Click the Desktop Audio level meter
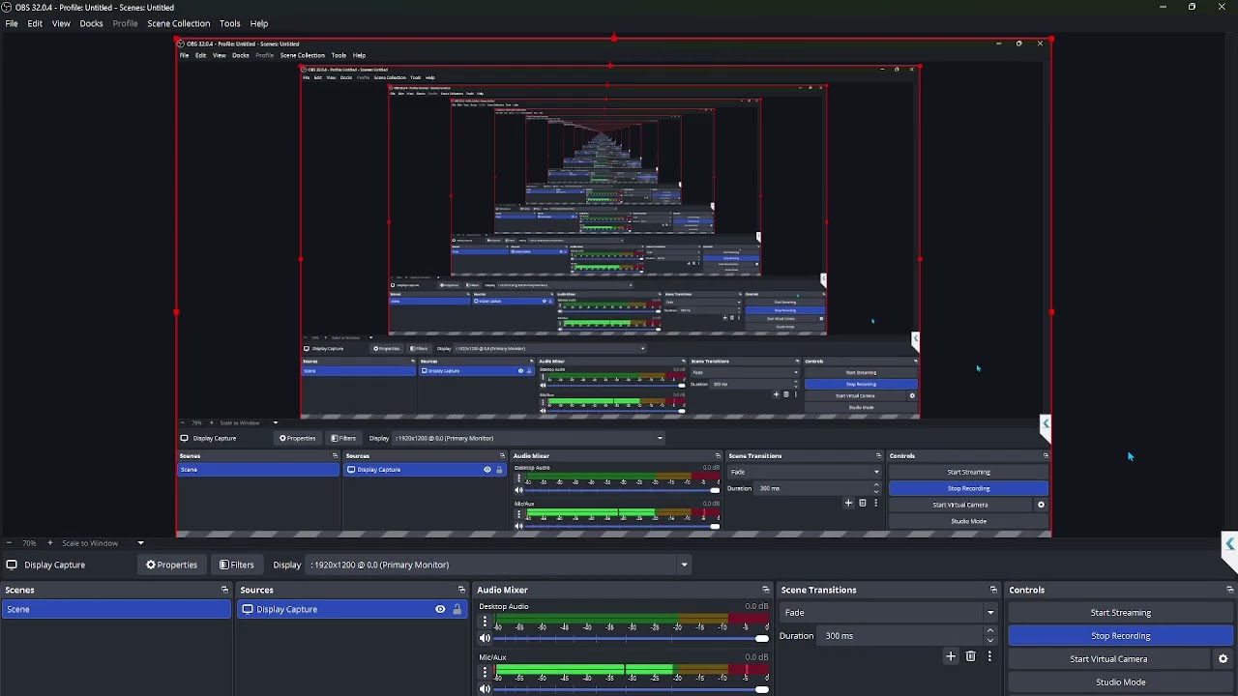Image resolution: width=1238 pixels, height=696 pixels. (633, 618)
